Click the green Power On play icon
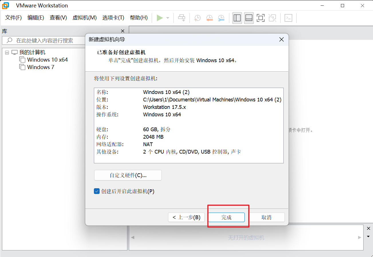This screenshot has height=257, width=373. (x=160, y=18)
